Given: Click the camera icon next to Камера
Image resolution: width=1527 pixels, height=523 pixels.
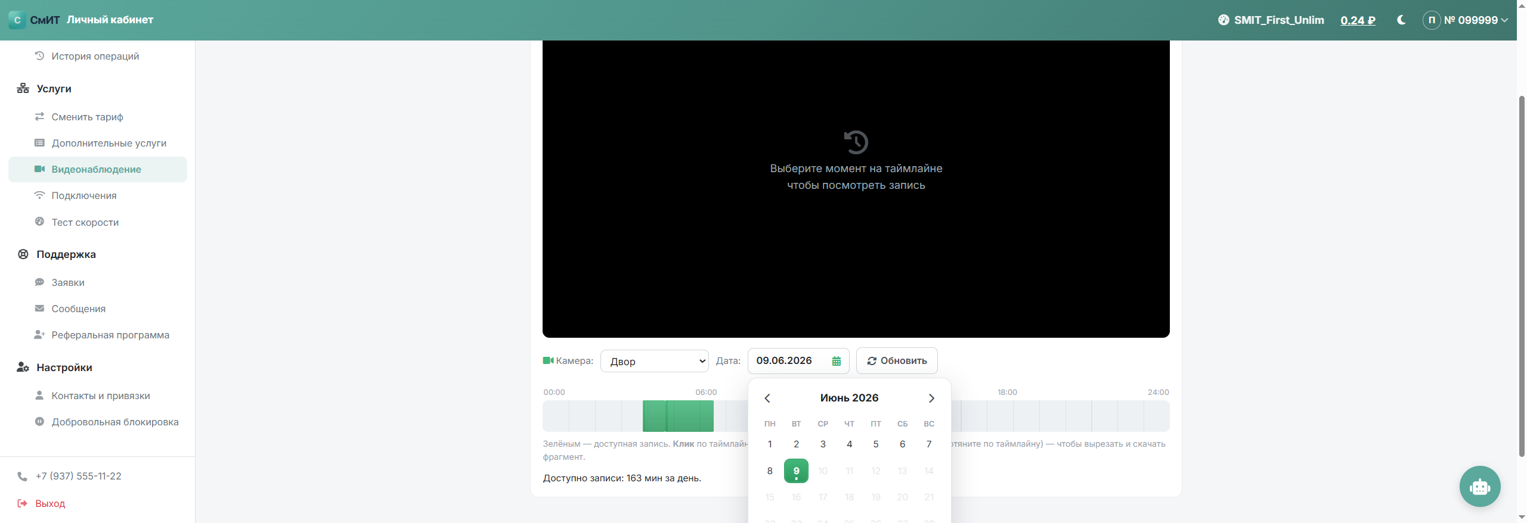Looking at the screenshot, I should (549, 360).
